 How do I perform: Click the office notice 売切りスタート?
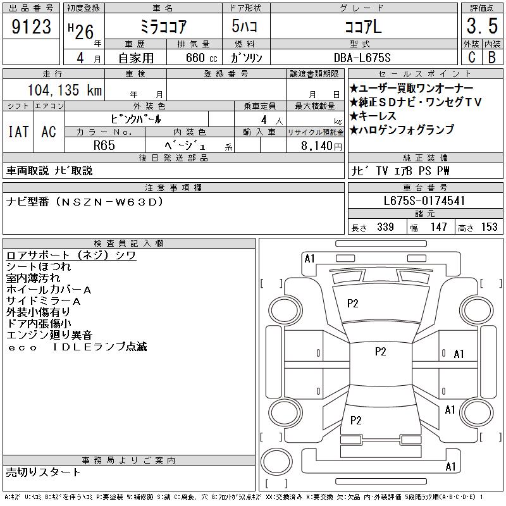click(43, 472)
